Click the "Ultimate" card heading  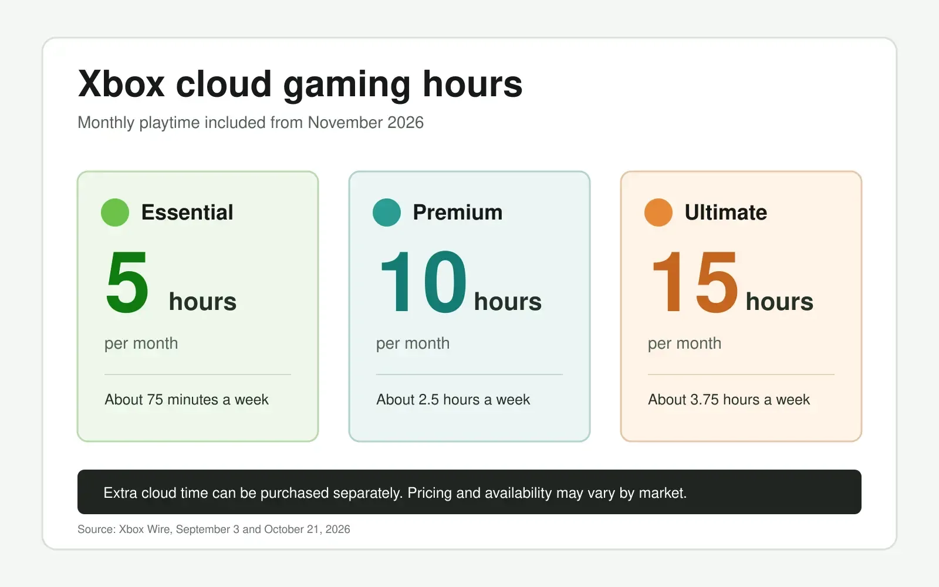click(x=726, y=212)
